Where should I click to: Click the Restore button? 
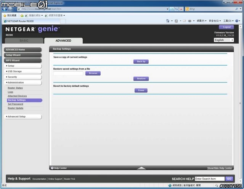coord(141,79)
